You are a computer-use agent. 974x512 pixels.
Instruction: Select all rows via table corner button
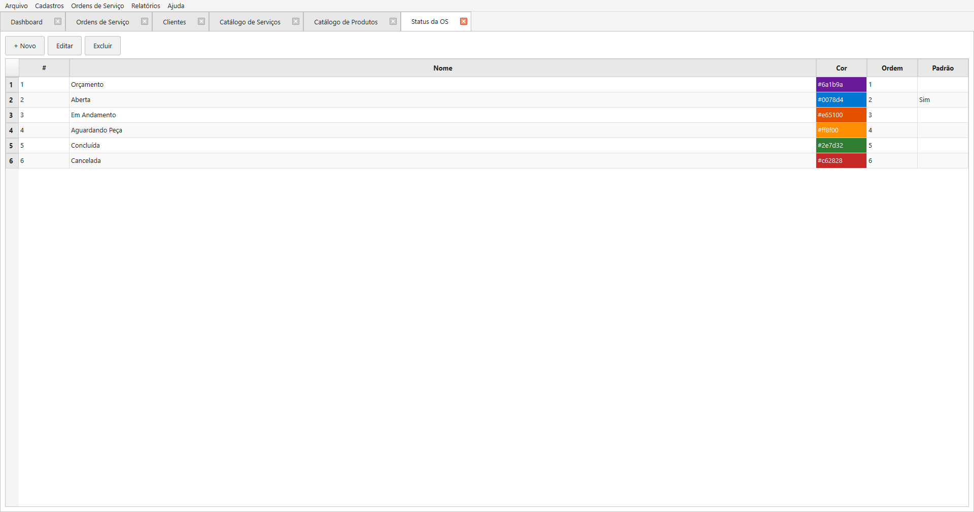[x=12, y=68]
